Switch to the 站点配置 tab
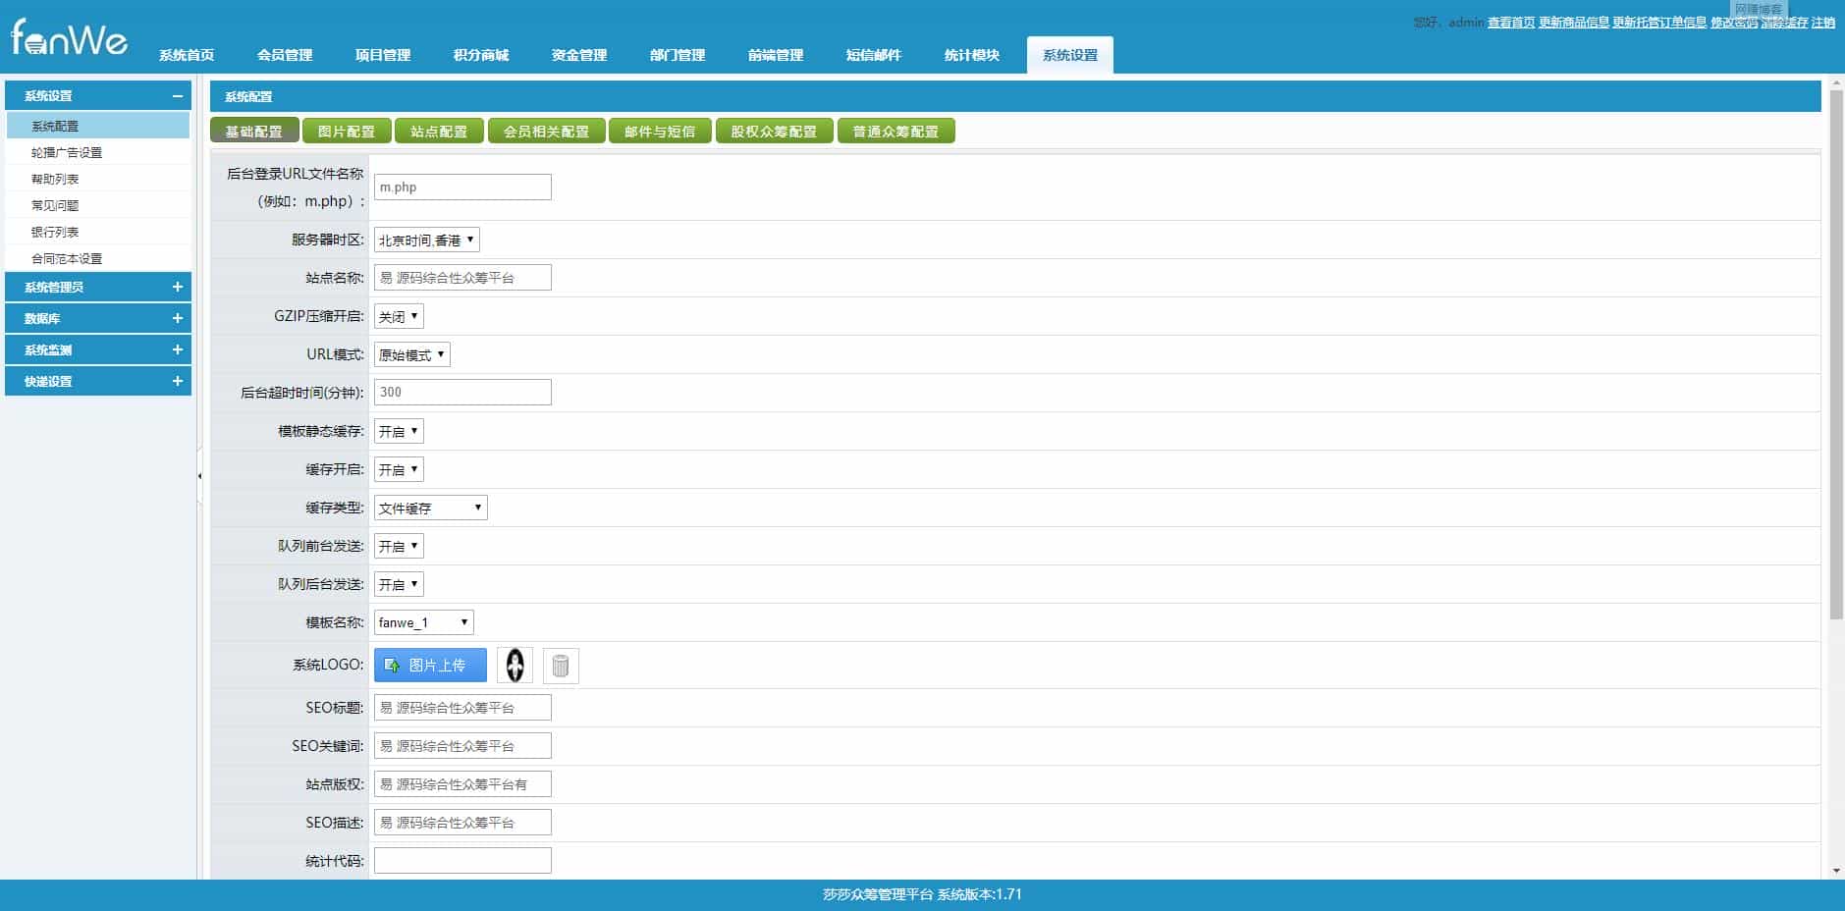 point(439,131)
